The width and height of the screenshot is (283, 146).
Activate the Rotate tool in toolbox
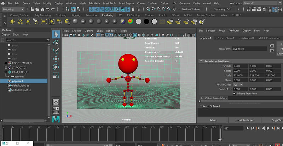click(x=56, y=67)
